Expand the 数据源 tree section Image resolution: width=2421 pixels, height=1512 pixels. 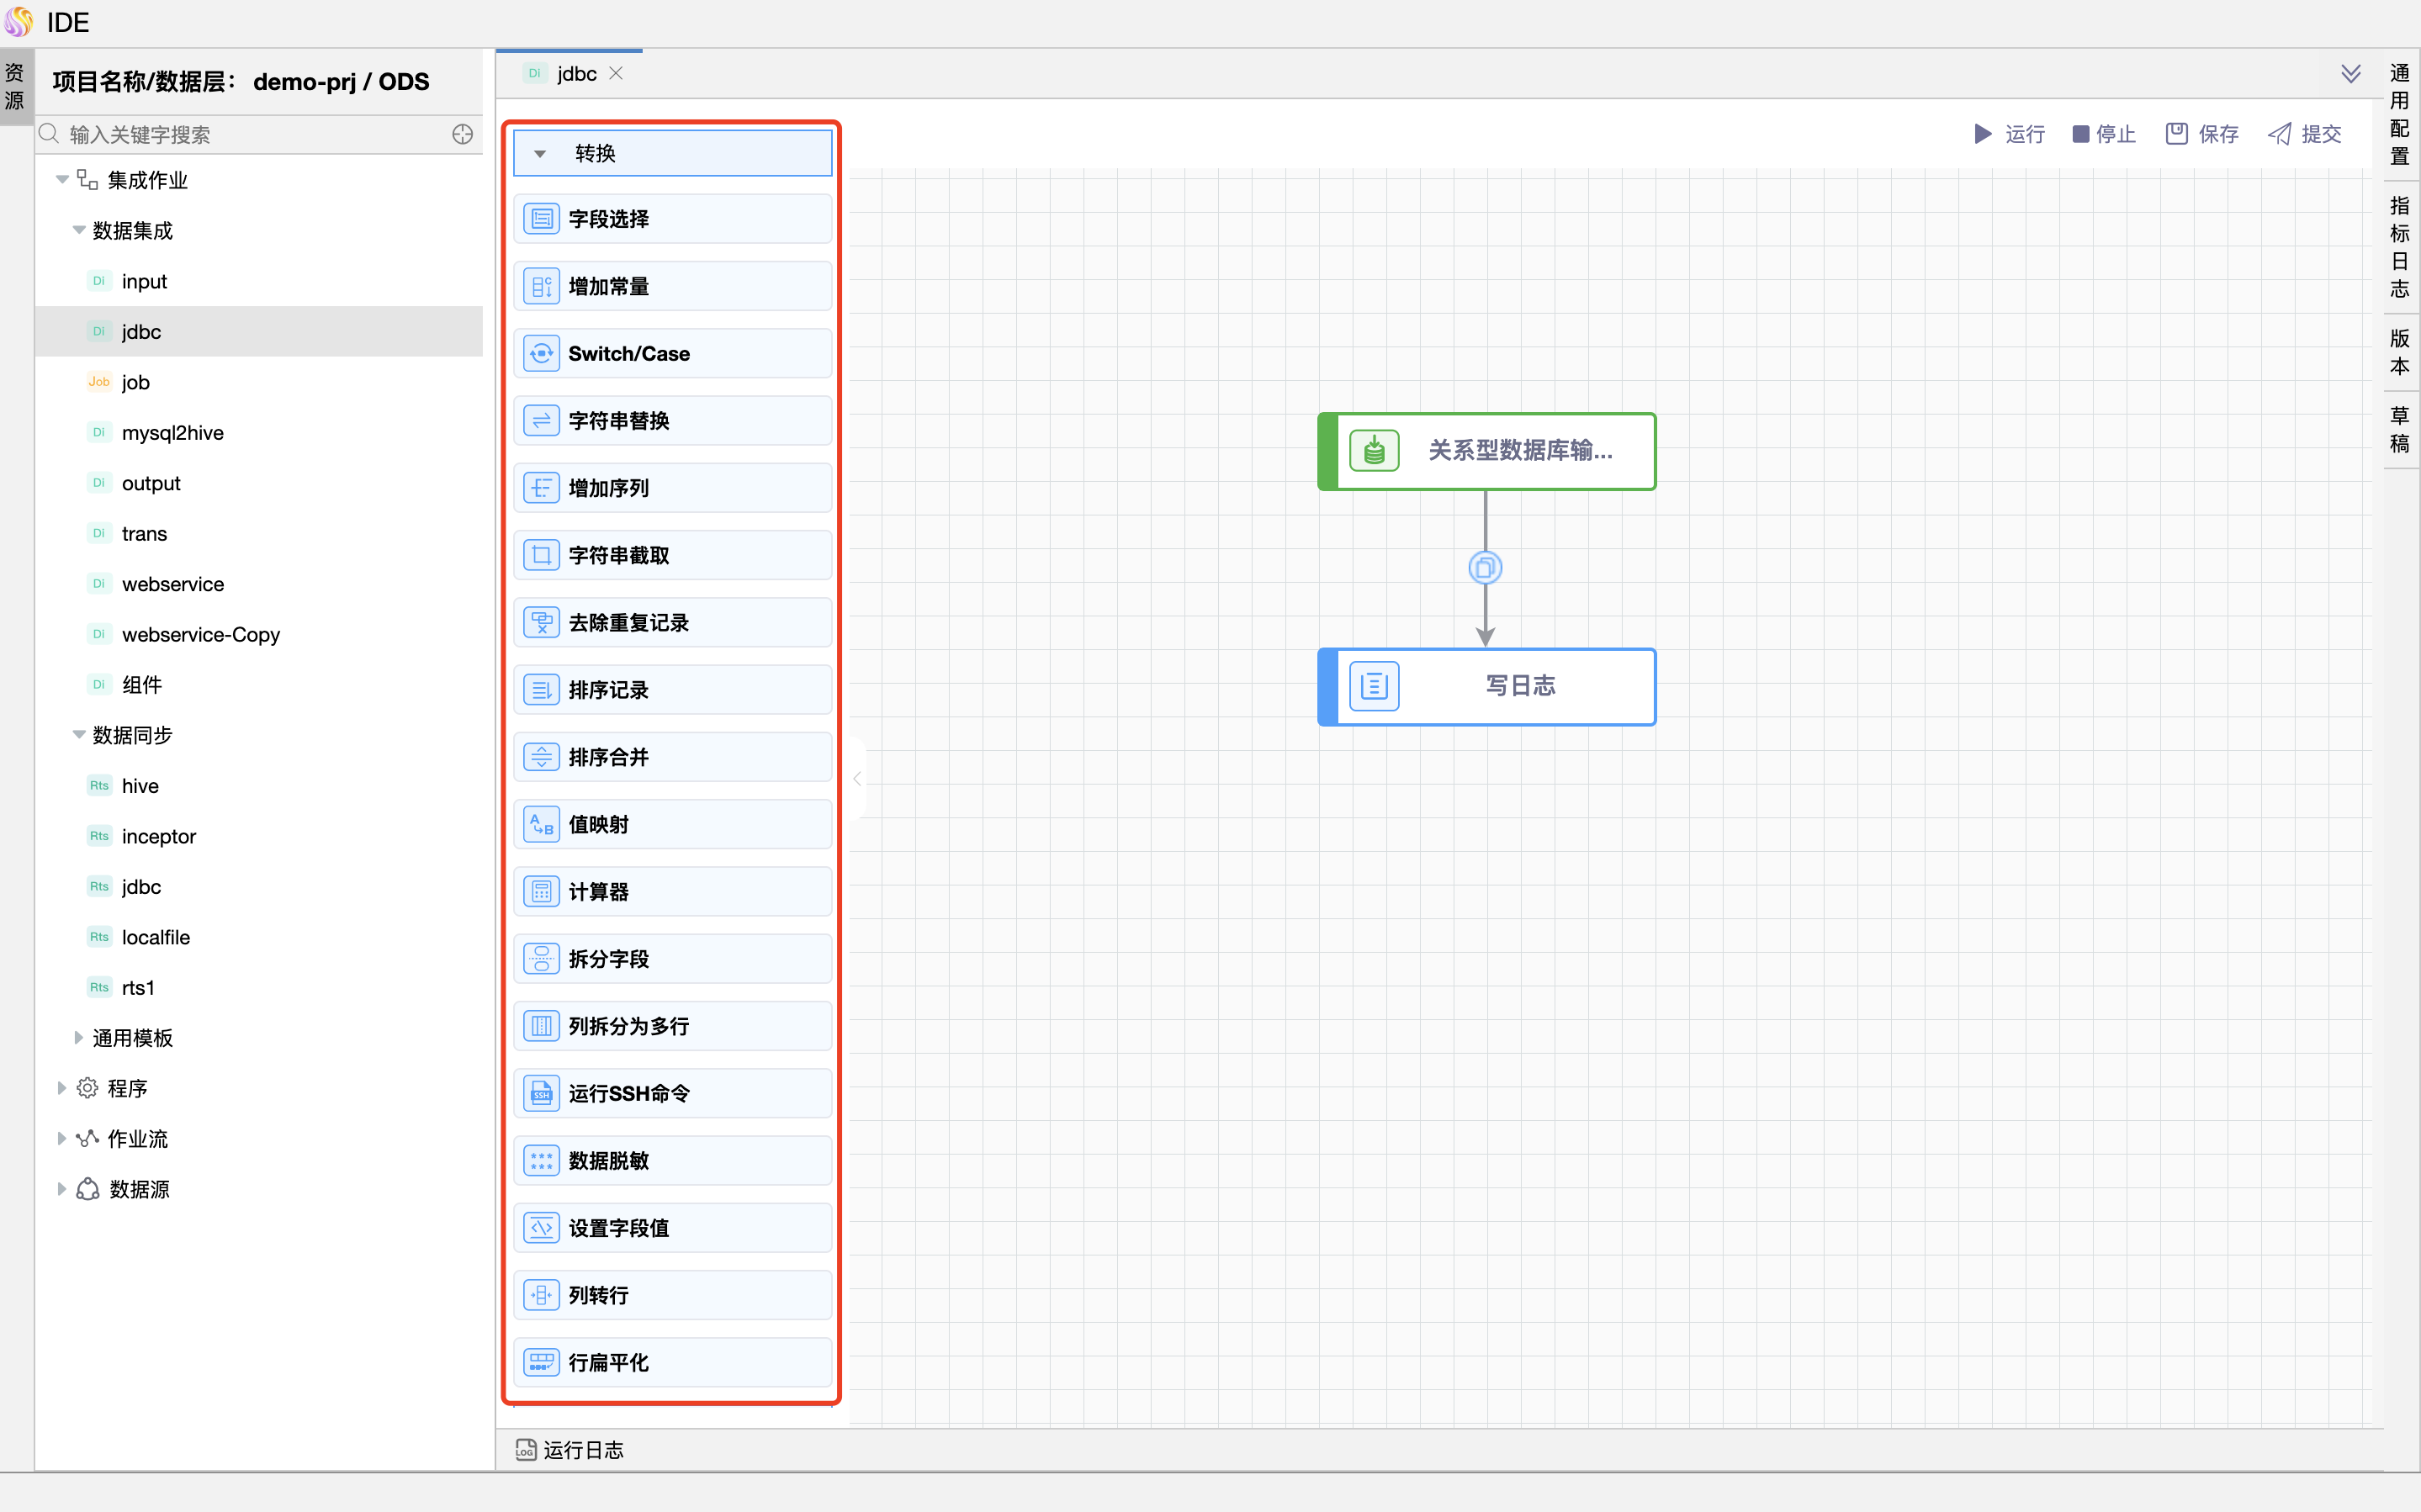pos(61,1189)
